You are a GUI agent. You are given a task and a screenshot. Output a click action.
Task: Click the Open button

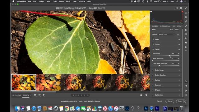pyautogui.click(x=180, y=101)
